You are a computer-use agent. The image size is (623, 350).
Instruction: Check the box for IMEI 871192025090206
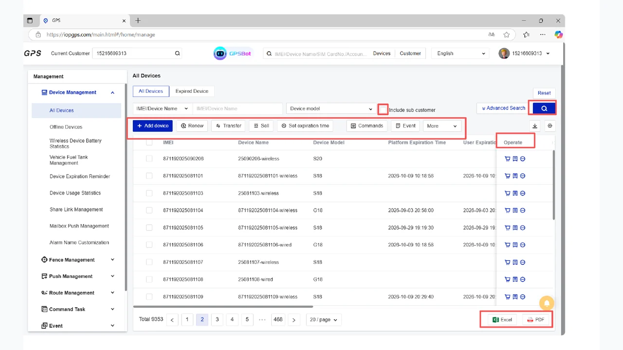click(x=149, y=158)
